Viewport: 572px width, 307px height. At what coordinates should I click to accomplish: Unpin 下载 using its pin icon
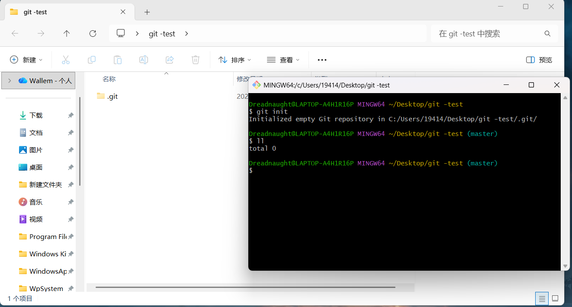click(x=71, y=116)
